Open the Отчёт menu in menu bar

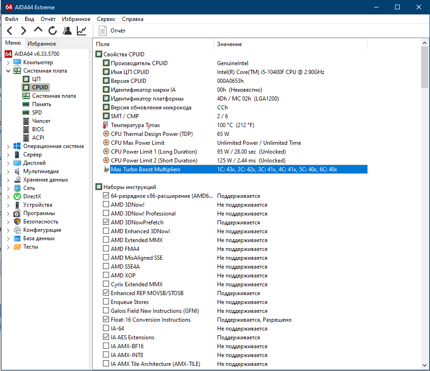coord(48,19)
